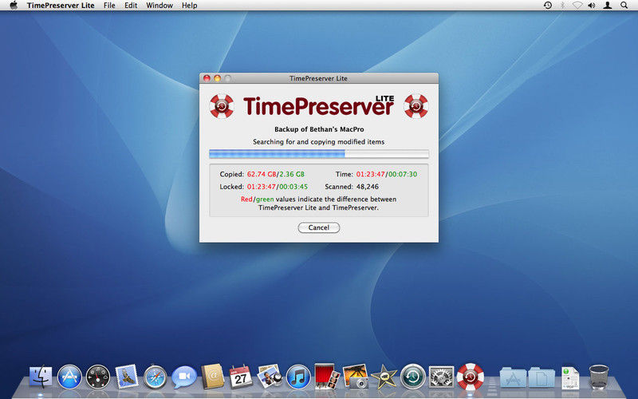Click 'Backup of Bethan's MacPro' heading
This screenshot has height=399, width=638.
pyautogui.click(x=319, y=129)
